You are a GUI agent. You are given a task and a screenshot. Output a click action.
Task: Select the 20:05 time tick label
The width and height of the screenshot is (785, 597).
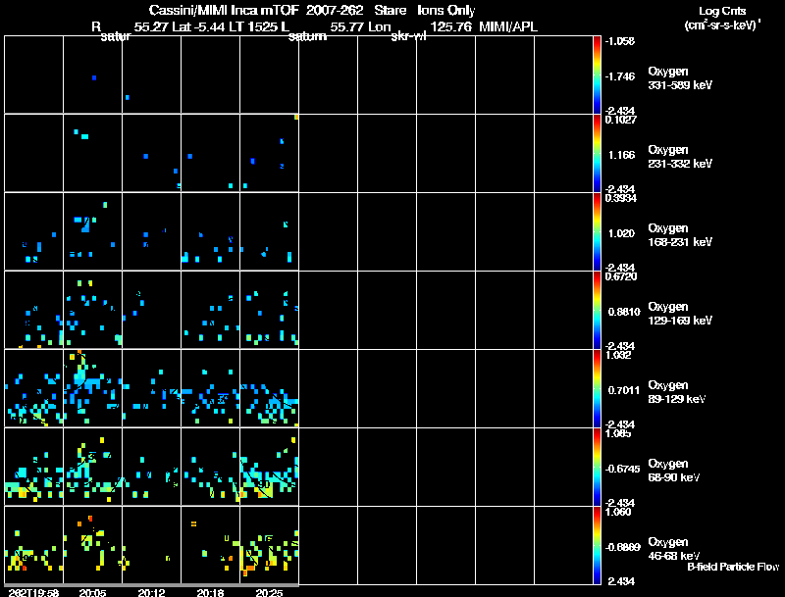(92, 592)
